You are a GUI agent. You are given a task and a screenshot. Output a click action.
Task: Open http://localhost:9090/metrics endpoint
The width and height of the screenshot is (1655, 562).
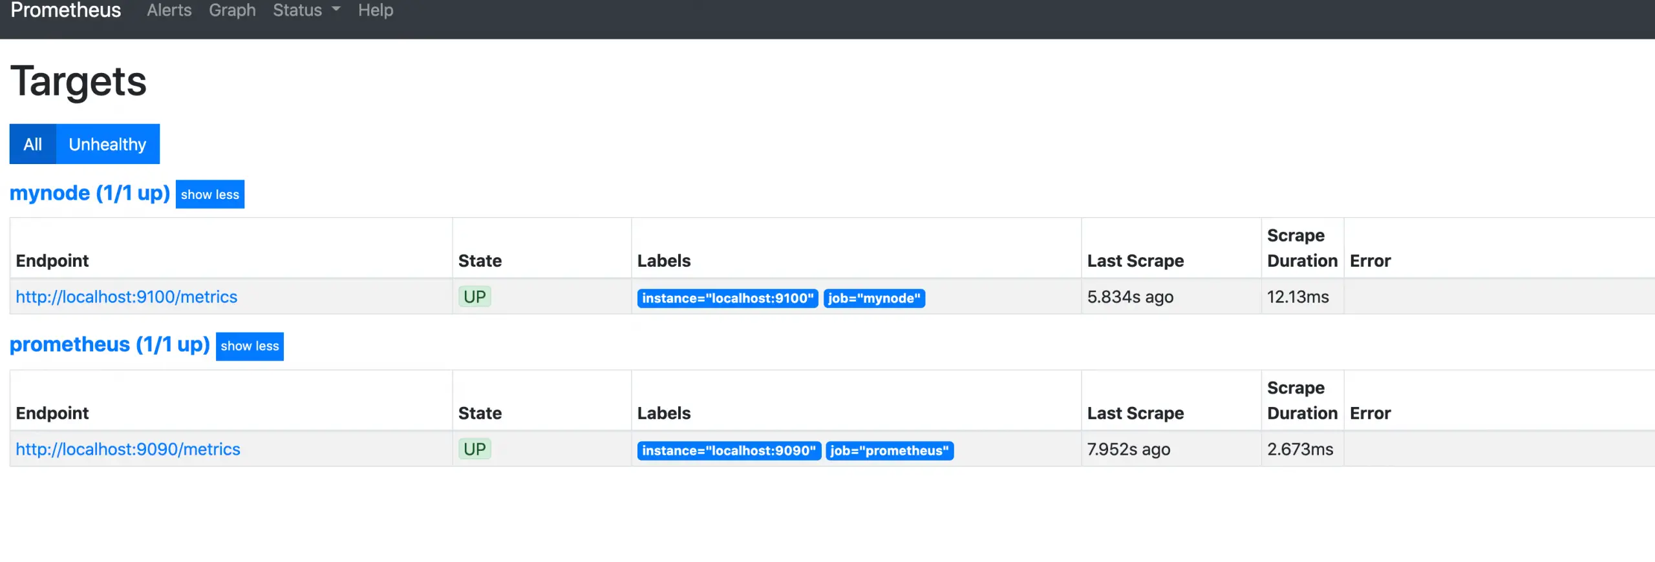pyautogui.click(x=128, y=450)
